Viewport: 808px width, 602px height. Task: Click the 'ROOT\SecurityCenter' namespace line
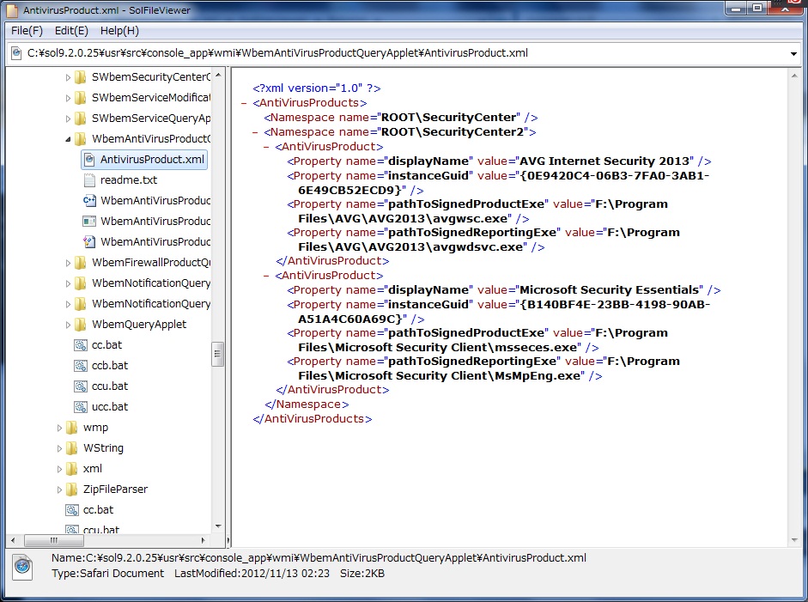(x=401, y=118)
